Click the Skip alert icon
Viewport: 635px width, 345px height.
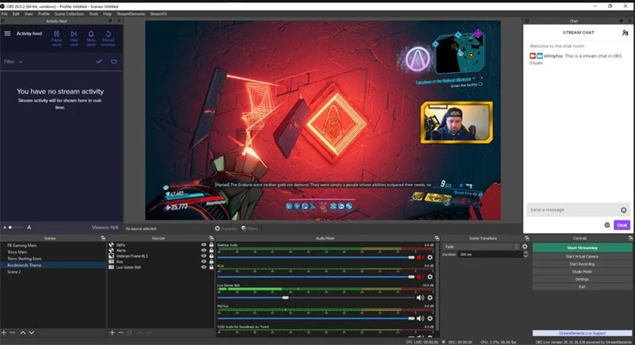(74, 34)
